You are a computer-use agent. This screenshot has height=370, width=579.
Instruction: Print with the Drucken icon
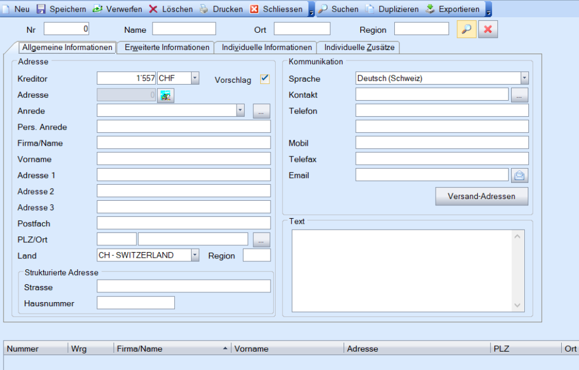204,9
